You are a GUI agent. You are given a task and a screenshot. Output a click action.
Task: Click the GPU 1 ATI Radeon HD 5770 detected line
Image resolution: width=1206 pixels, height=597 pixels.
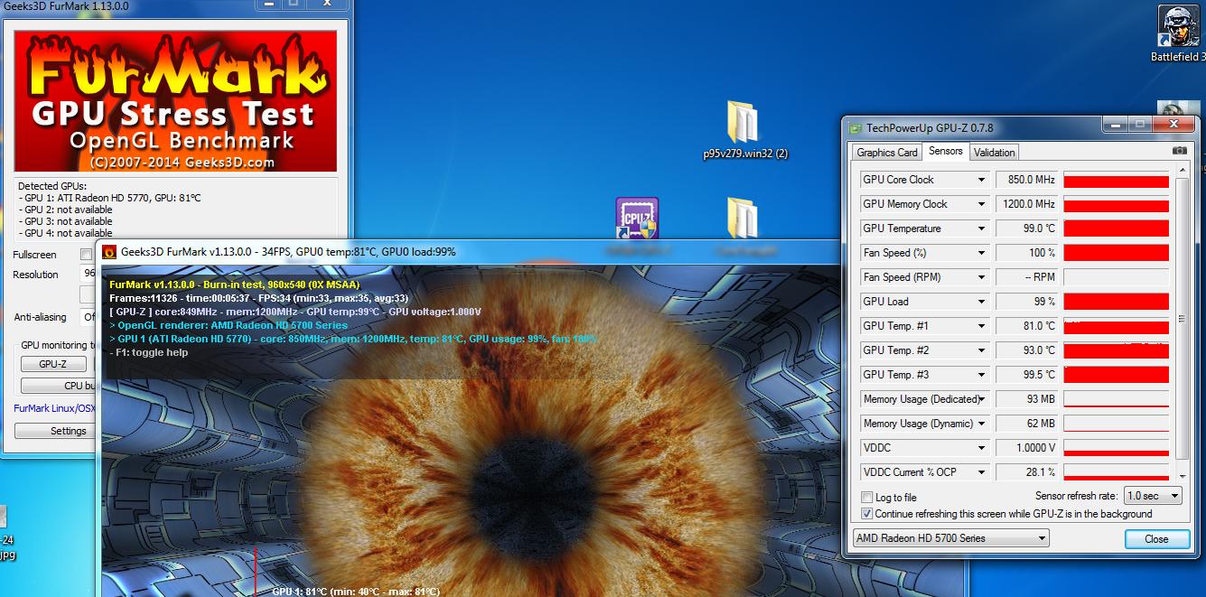(x=109, y=198)
